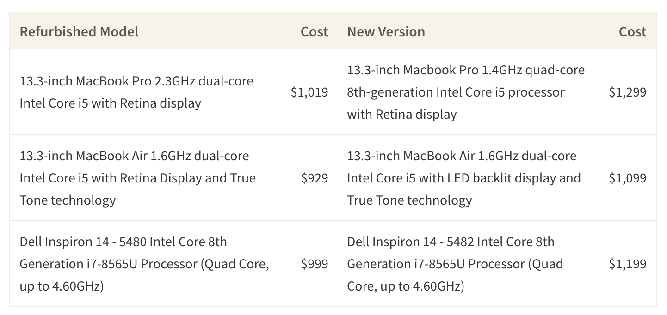Click the New Version column header
This screenshot has width=667, height=315.
(x=386, y=32)
